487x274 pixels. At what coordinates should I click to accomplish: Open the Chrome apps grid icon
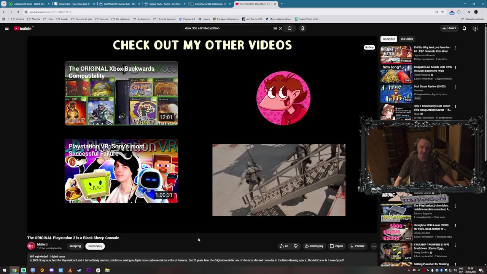(4, 19)
